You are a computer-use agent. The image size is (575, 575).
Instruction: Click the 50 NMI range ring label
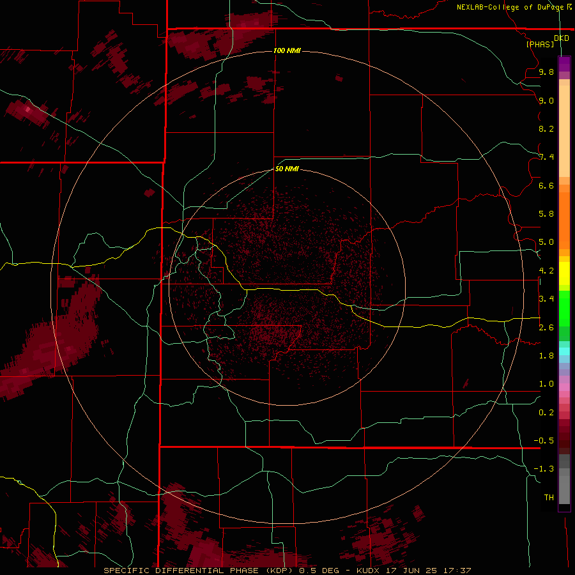tap(287, 169)
